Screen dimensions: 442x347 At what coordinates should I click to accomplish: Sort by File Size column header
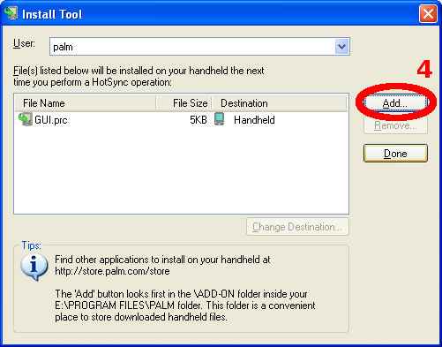coord(184,103)
